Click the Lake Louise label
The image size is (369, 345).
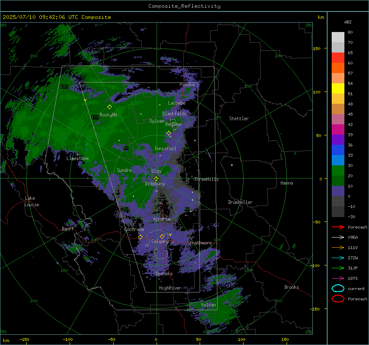(32, 201)
